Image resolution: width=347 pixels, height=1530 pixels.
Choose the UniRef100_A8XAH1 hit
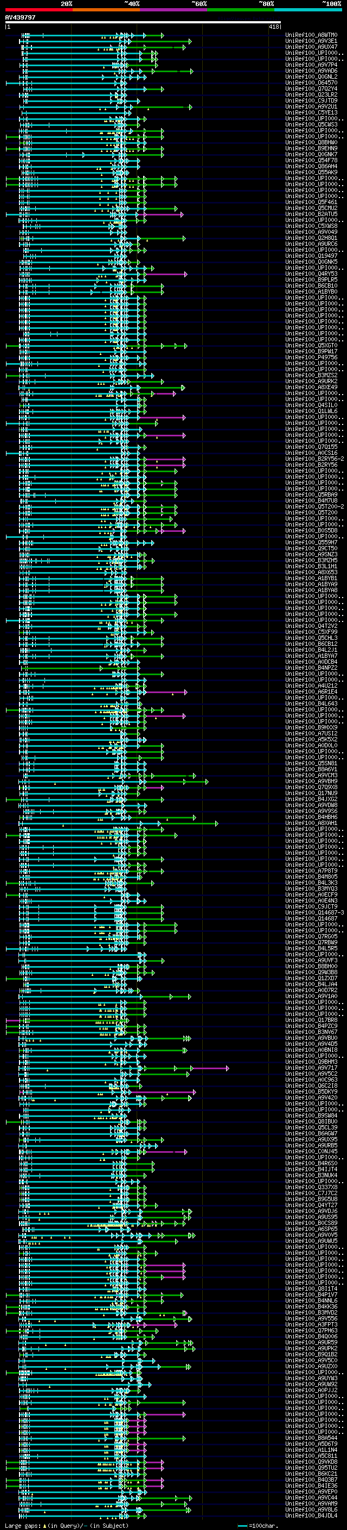(x=311, y=823)
